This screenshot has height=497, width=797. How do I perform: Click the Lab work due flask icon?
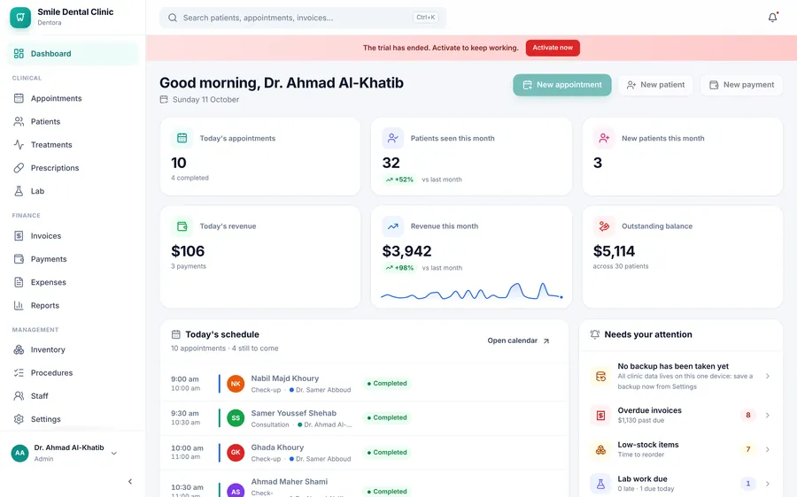pyautogui.click(x=600, y=484)
